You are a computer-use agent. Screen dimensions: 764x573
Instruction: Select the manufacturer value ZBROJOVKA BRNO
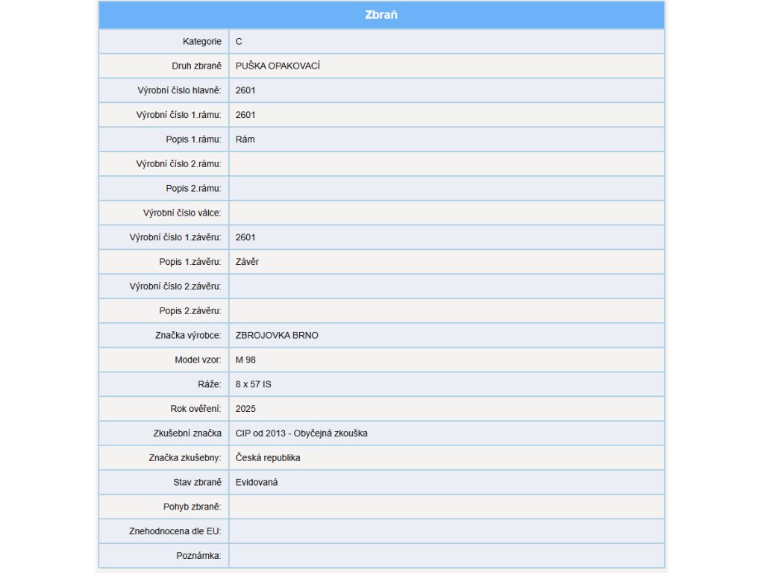tap(277, 335)
